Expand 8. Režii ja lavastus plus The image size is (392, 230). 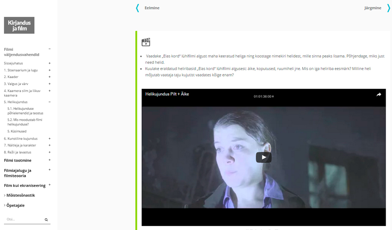tap(49, 152)
